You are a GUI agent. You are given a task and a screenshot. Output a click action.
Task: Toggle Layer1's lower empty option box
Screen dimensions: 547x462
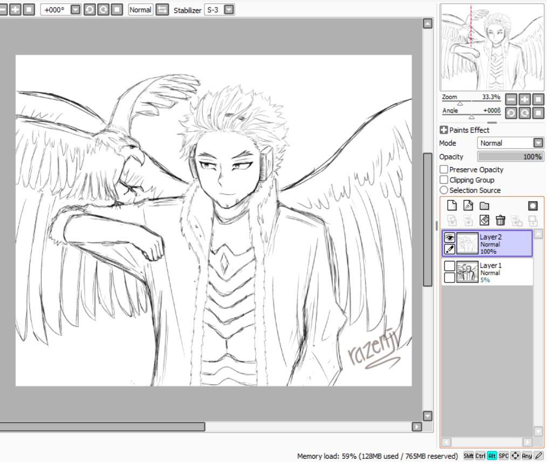pyautogui.click(x=449, y=278)
